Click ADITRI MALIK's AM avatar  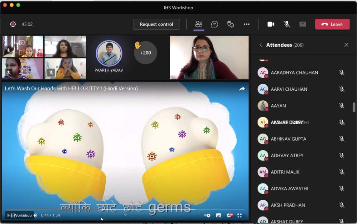pyautogui.click(x=263, y=172)
